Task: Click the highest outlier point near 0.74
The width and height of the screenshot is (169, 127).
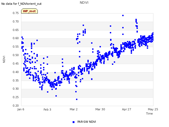Action: coord(123,16)
